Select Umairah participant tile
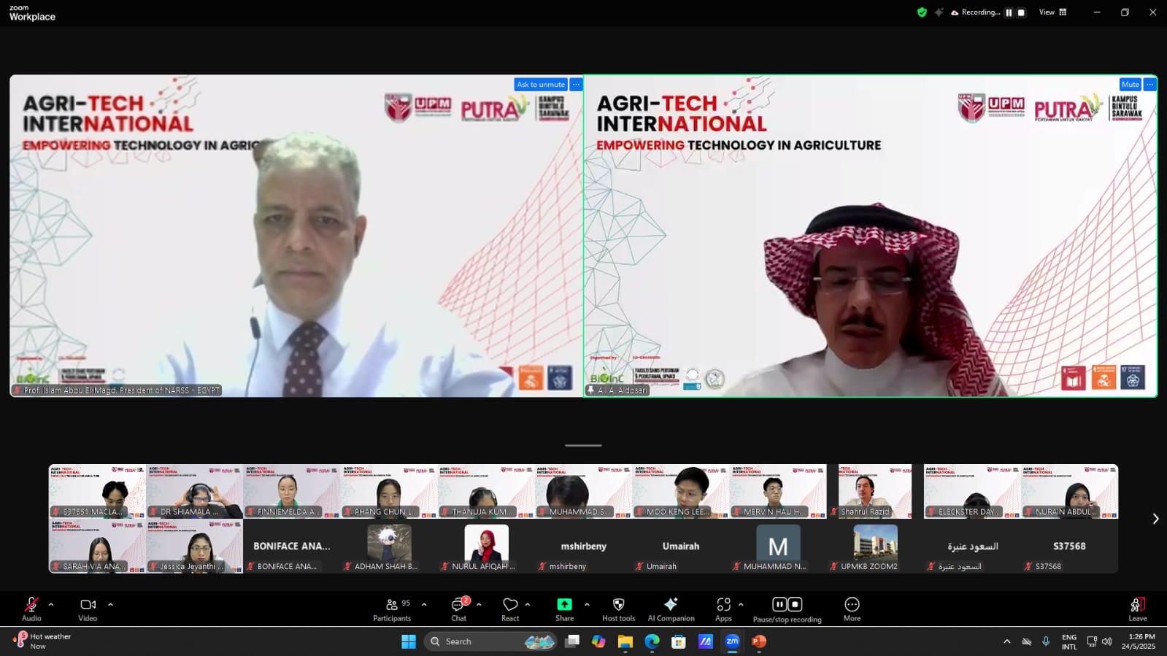Image resolution: width=1167 pixels, height=656 pixels. tap(681, 546)
